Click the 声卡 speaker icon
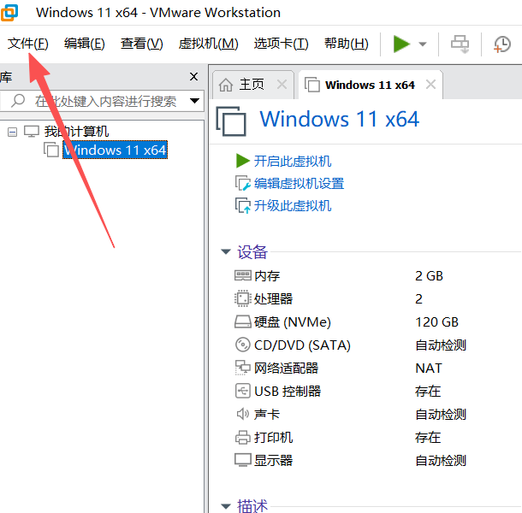522x513 pixels. click(x=243, y=414)
